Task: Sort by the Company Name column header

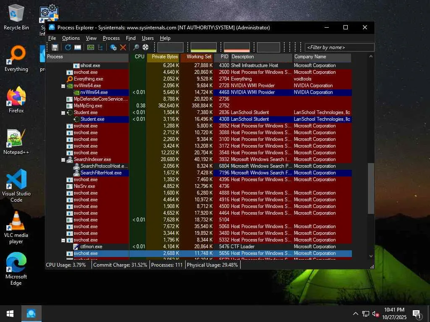Action: click(x=322, y=57)
